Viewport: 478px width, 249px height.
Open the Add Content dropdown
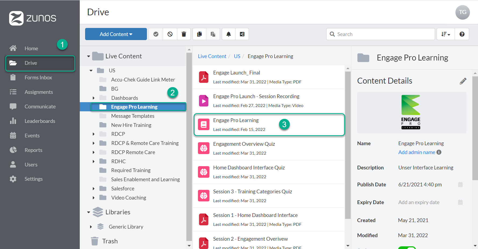click(116, 34)
